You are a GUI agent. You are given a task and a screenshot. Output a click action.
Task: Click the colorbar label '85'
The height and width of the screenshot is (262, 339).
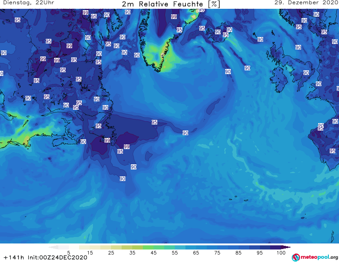[239, 253]
